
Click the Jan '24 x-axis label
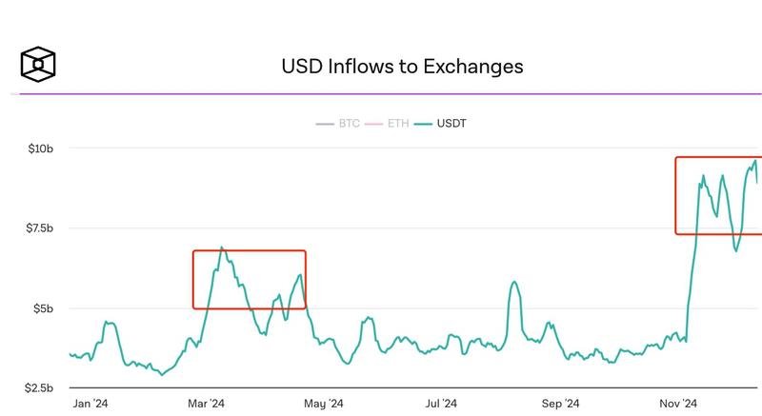point(89,404)
